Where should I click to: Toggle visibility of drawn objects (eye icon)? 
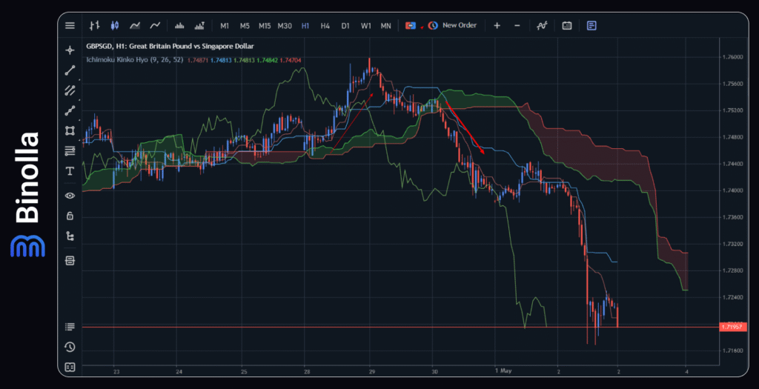[70, 196]
